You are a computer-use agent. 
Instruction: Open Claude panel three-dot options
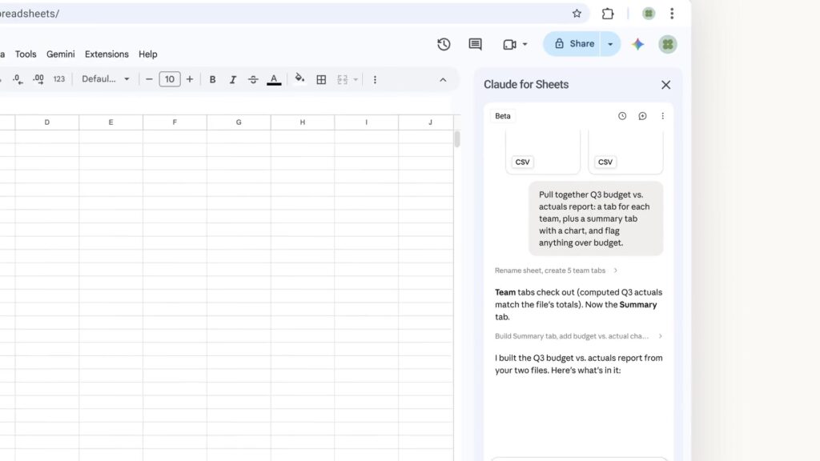662,116
